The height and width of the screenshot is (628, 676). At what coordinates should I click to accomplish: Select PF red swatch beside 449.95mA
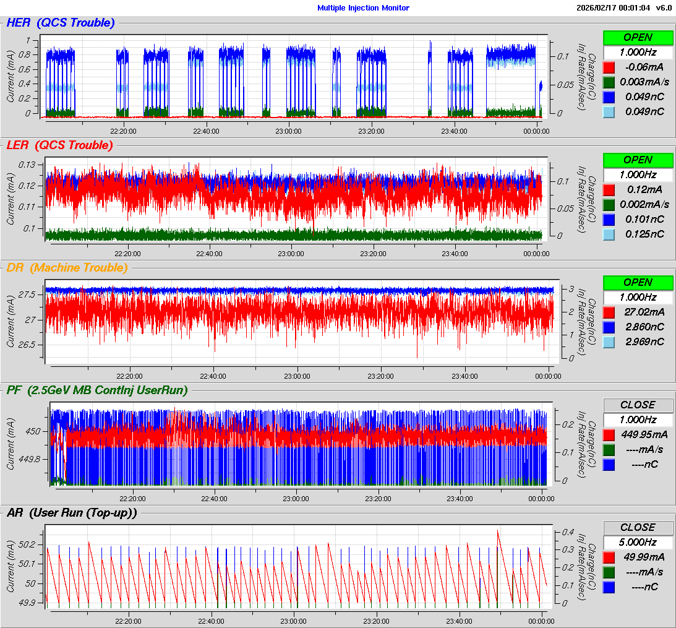[x=609, y=434]
